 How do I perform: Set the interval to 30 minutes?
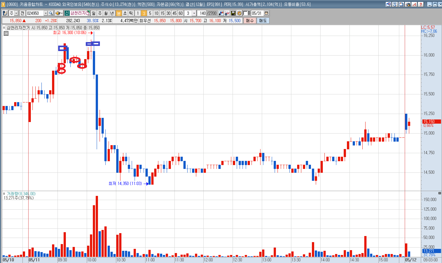click(168, 13)
